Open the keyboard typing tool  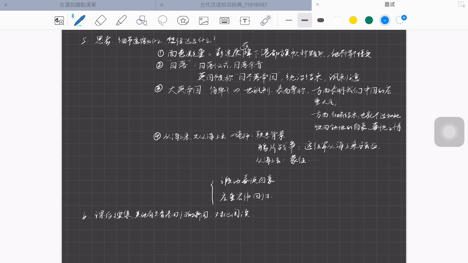224,20
